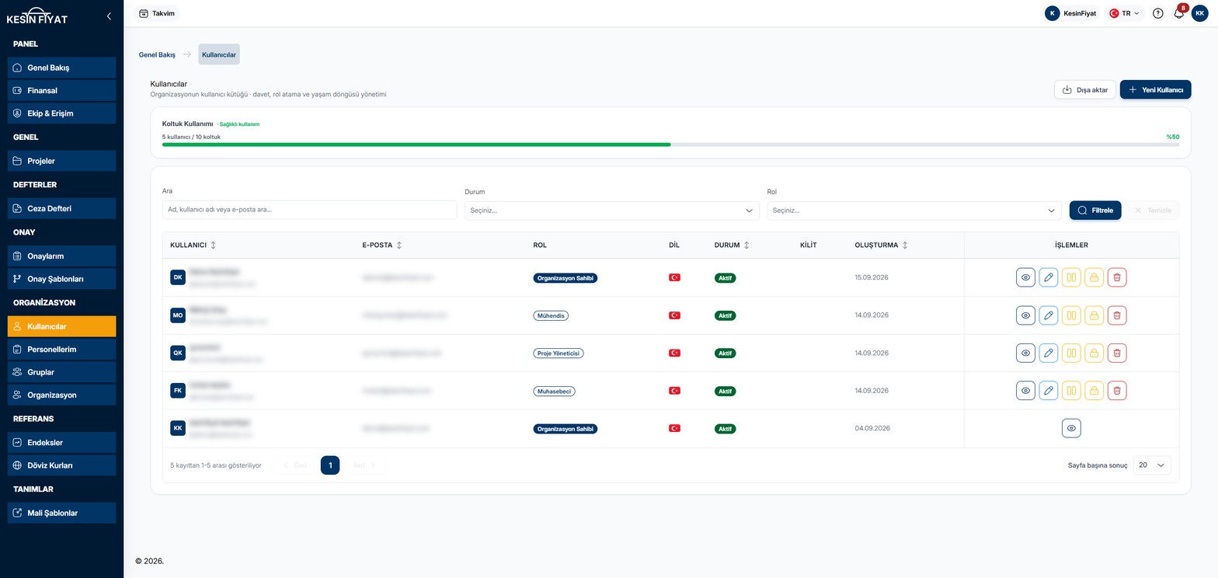The height and width of the screenshot is (578, 1218).
Task: Click the lock icon in the Proje Yöneticisi row
Action: 1094,353
